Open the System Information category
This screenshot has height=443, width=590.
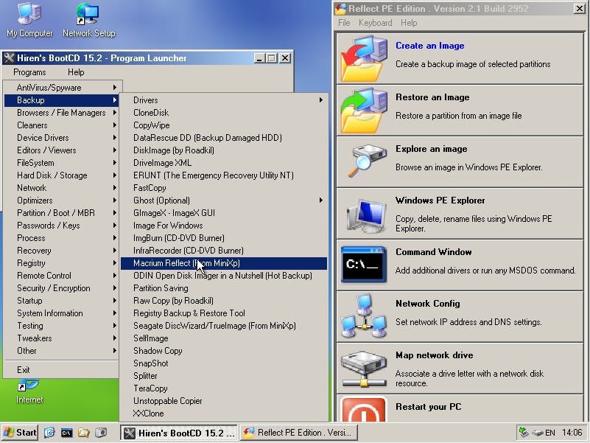(x=63, y=313)
